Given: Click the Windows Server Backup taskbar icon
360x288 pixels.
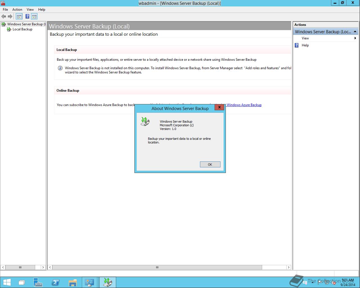Looking at the screenshot, I should [107, 282].
